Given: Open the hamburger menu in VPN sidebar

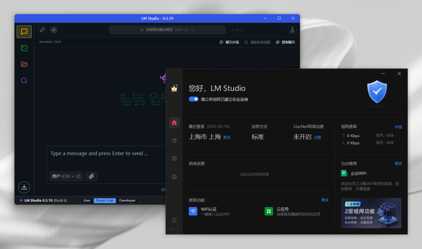Looking at the screenshot, I should (x=174, y=221).
